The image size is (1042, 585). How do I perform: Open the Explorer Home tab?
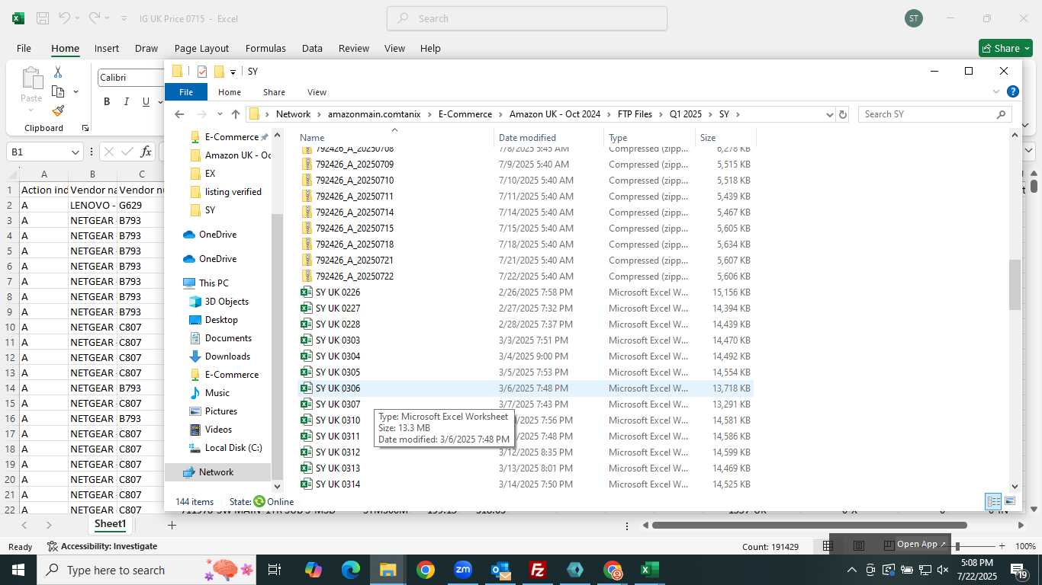tap(229, 92)
